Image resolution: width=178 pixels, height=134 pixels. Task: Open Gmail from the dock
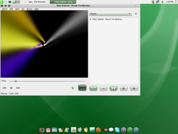click(x=48, y=130)
